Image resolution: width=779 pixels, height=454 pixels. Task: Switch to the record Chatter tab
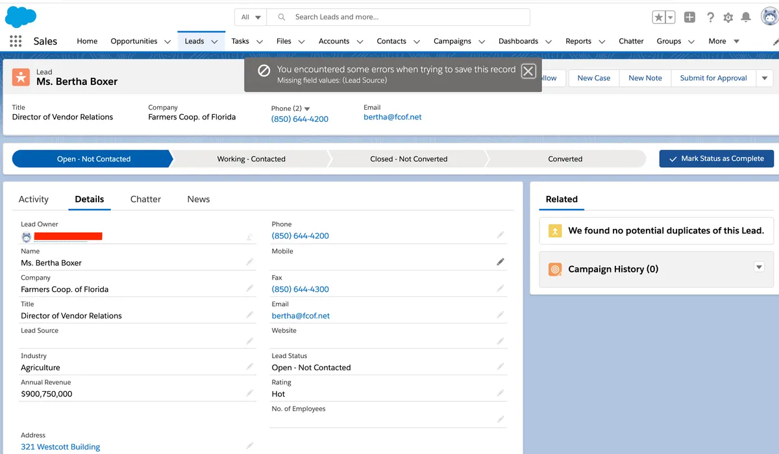tap(145, 199)
